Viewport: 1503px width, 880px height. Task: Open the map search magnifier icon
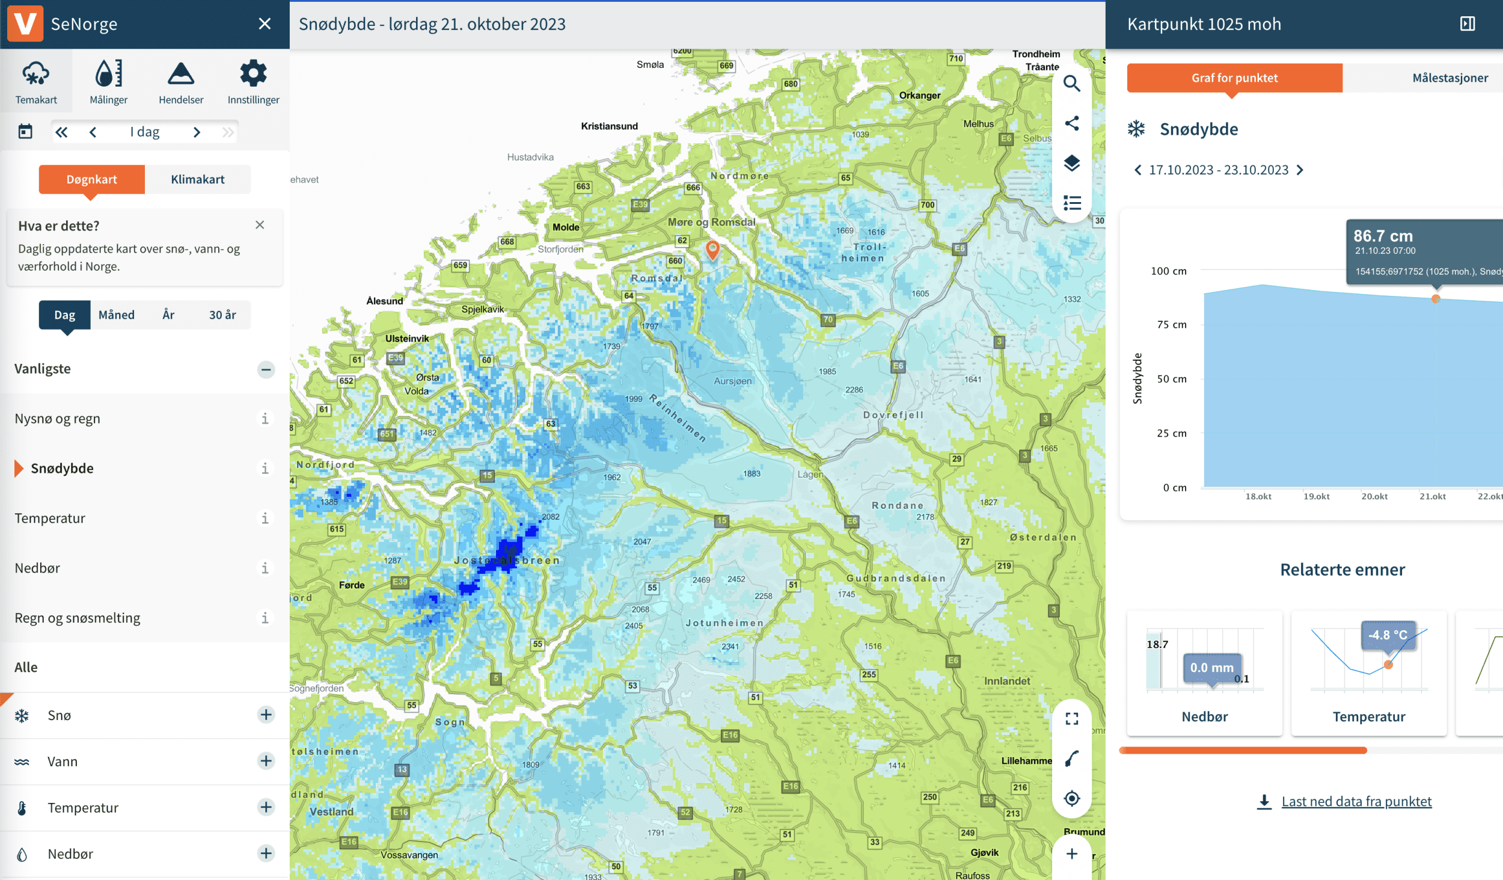[1071, 83]
